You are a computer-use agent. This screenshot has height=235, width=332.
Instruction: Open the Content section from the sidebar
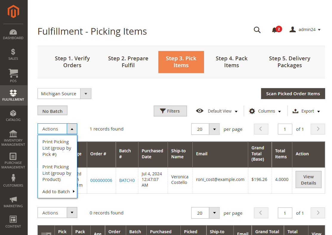click(x=13, y=221)
